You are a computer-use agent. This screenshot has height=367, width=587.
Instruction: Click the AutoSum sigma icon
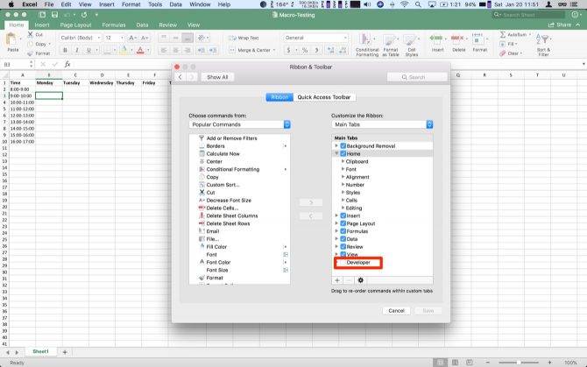click(x=503, y=34)
